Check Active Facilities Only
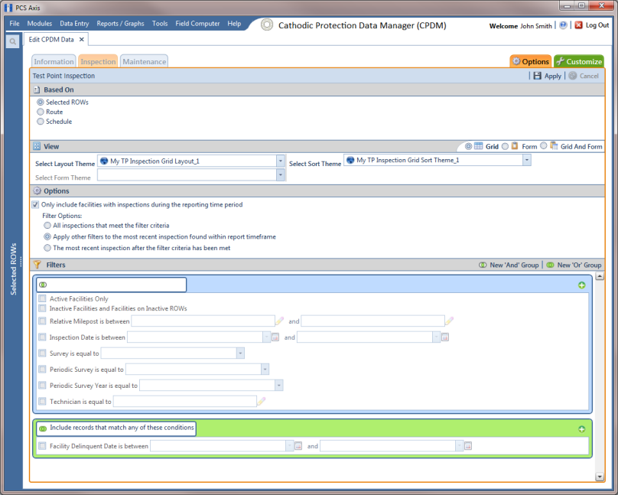Viewport: 618px width, 495px height. tap(42, 298)
